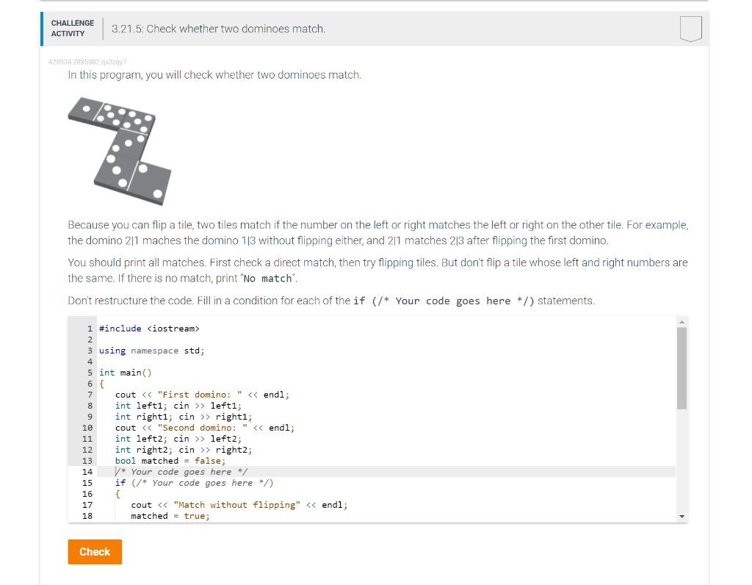Click the line printing "Match without flipping"
The width and height of the screenshot is (752, 585).
[x=239, y=505]
